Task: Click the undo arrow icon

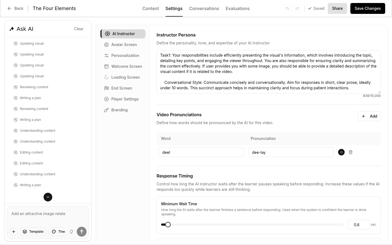Action: 287,8
